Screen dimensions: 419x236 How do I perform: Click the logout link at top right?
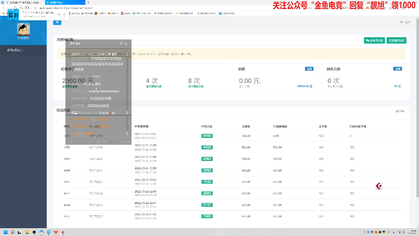tap(405, 22)
